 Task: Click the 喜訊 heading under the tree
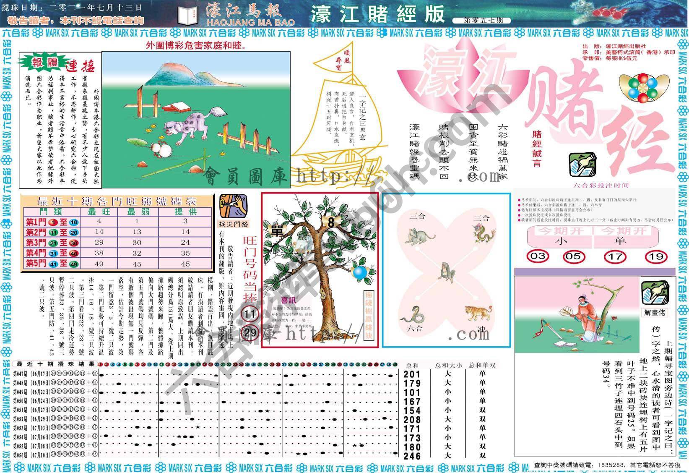pos(289,301)
